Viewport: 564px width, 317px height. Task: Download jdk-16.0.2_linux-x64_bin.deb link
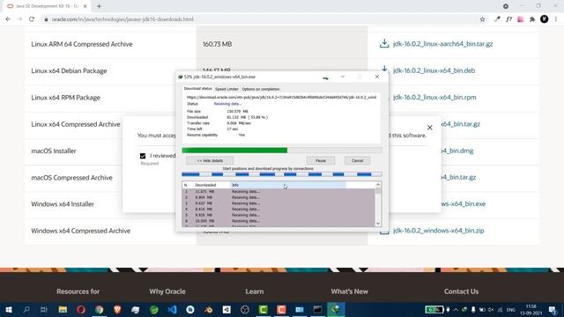434,70
